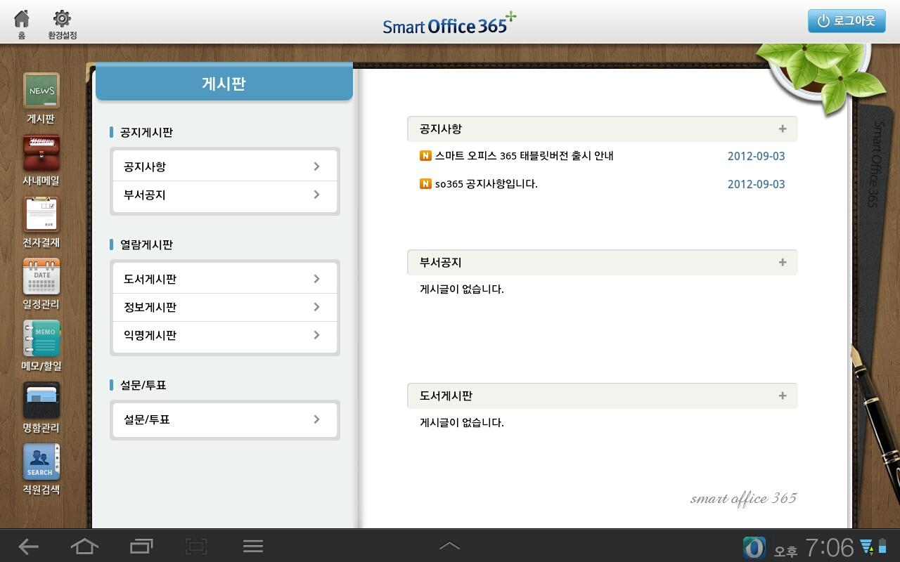Click 게시글이 없습니다. under 도서게시판
This screenshot has width=900, height=562.
461,422
